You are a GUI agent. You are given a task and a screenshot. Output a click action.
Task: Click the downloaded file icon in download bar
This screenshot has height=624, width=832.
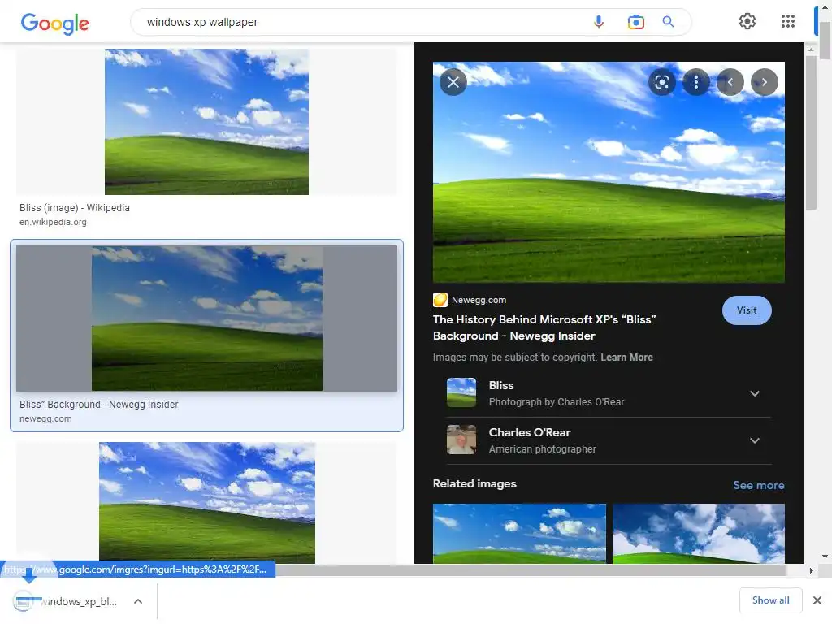pos(24,601)
